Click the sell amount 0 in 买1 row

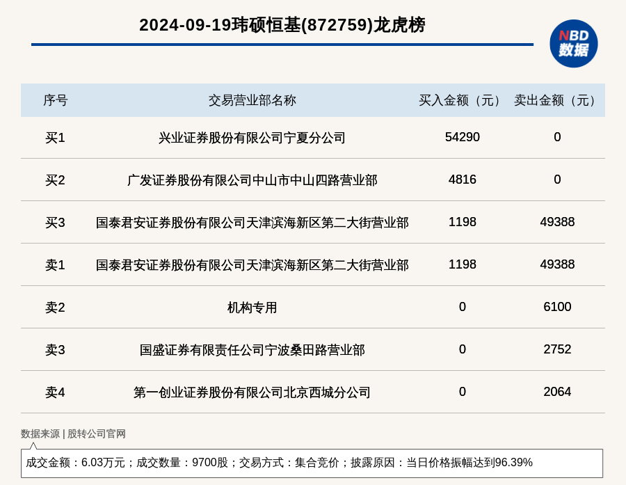tap(557, 137)
